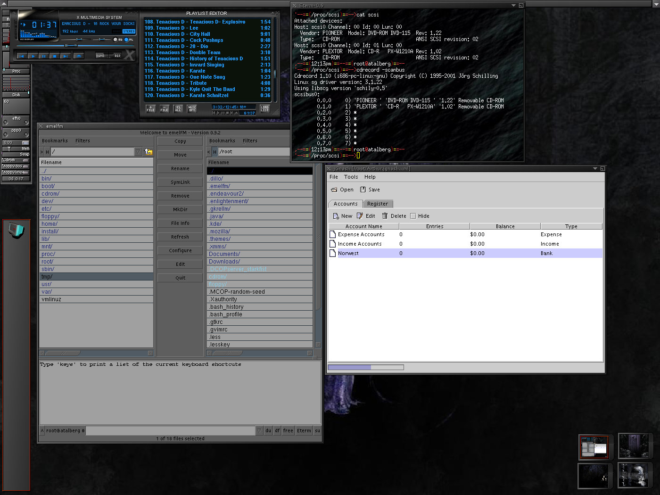
Task: Switch to the Register tab
Action: tap(378, 204)
